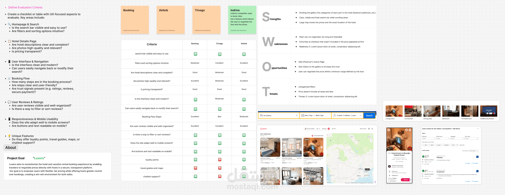Image resolution: width=505 pixels, height=195 pixels.
Task: Expand the Airbnb map to full view
Action: tap(371, 136)
